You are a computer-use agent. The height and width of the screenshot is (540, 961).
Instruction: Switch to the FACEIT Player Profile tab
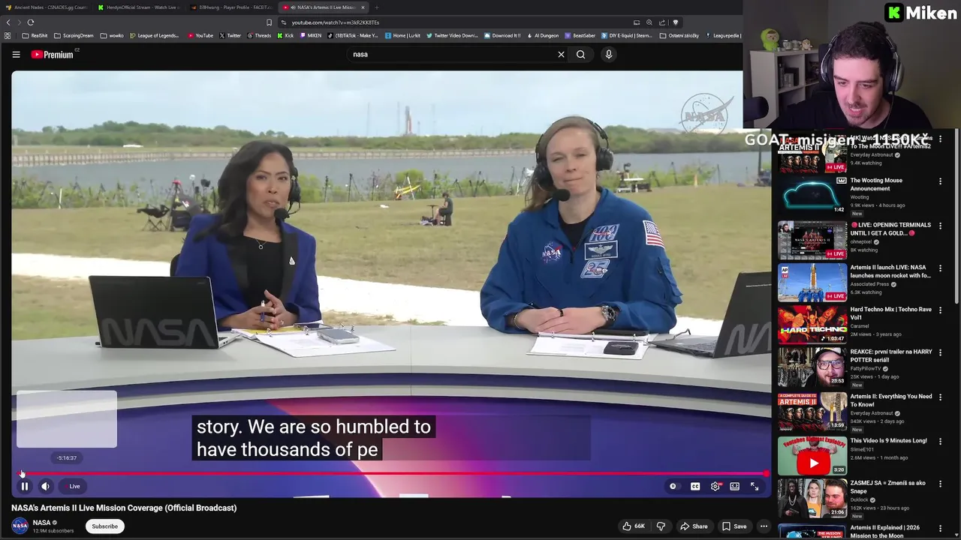(230, 7)
